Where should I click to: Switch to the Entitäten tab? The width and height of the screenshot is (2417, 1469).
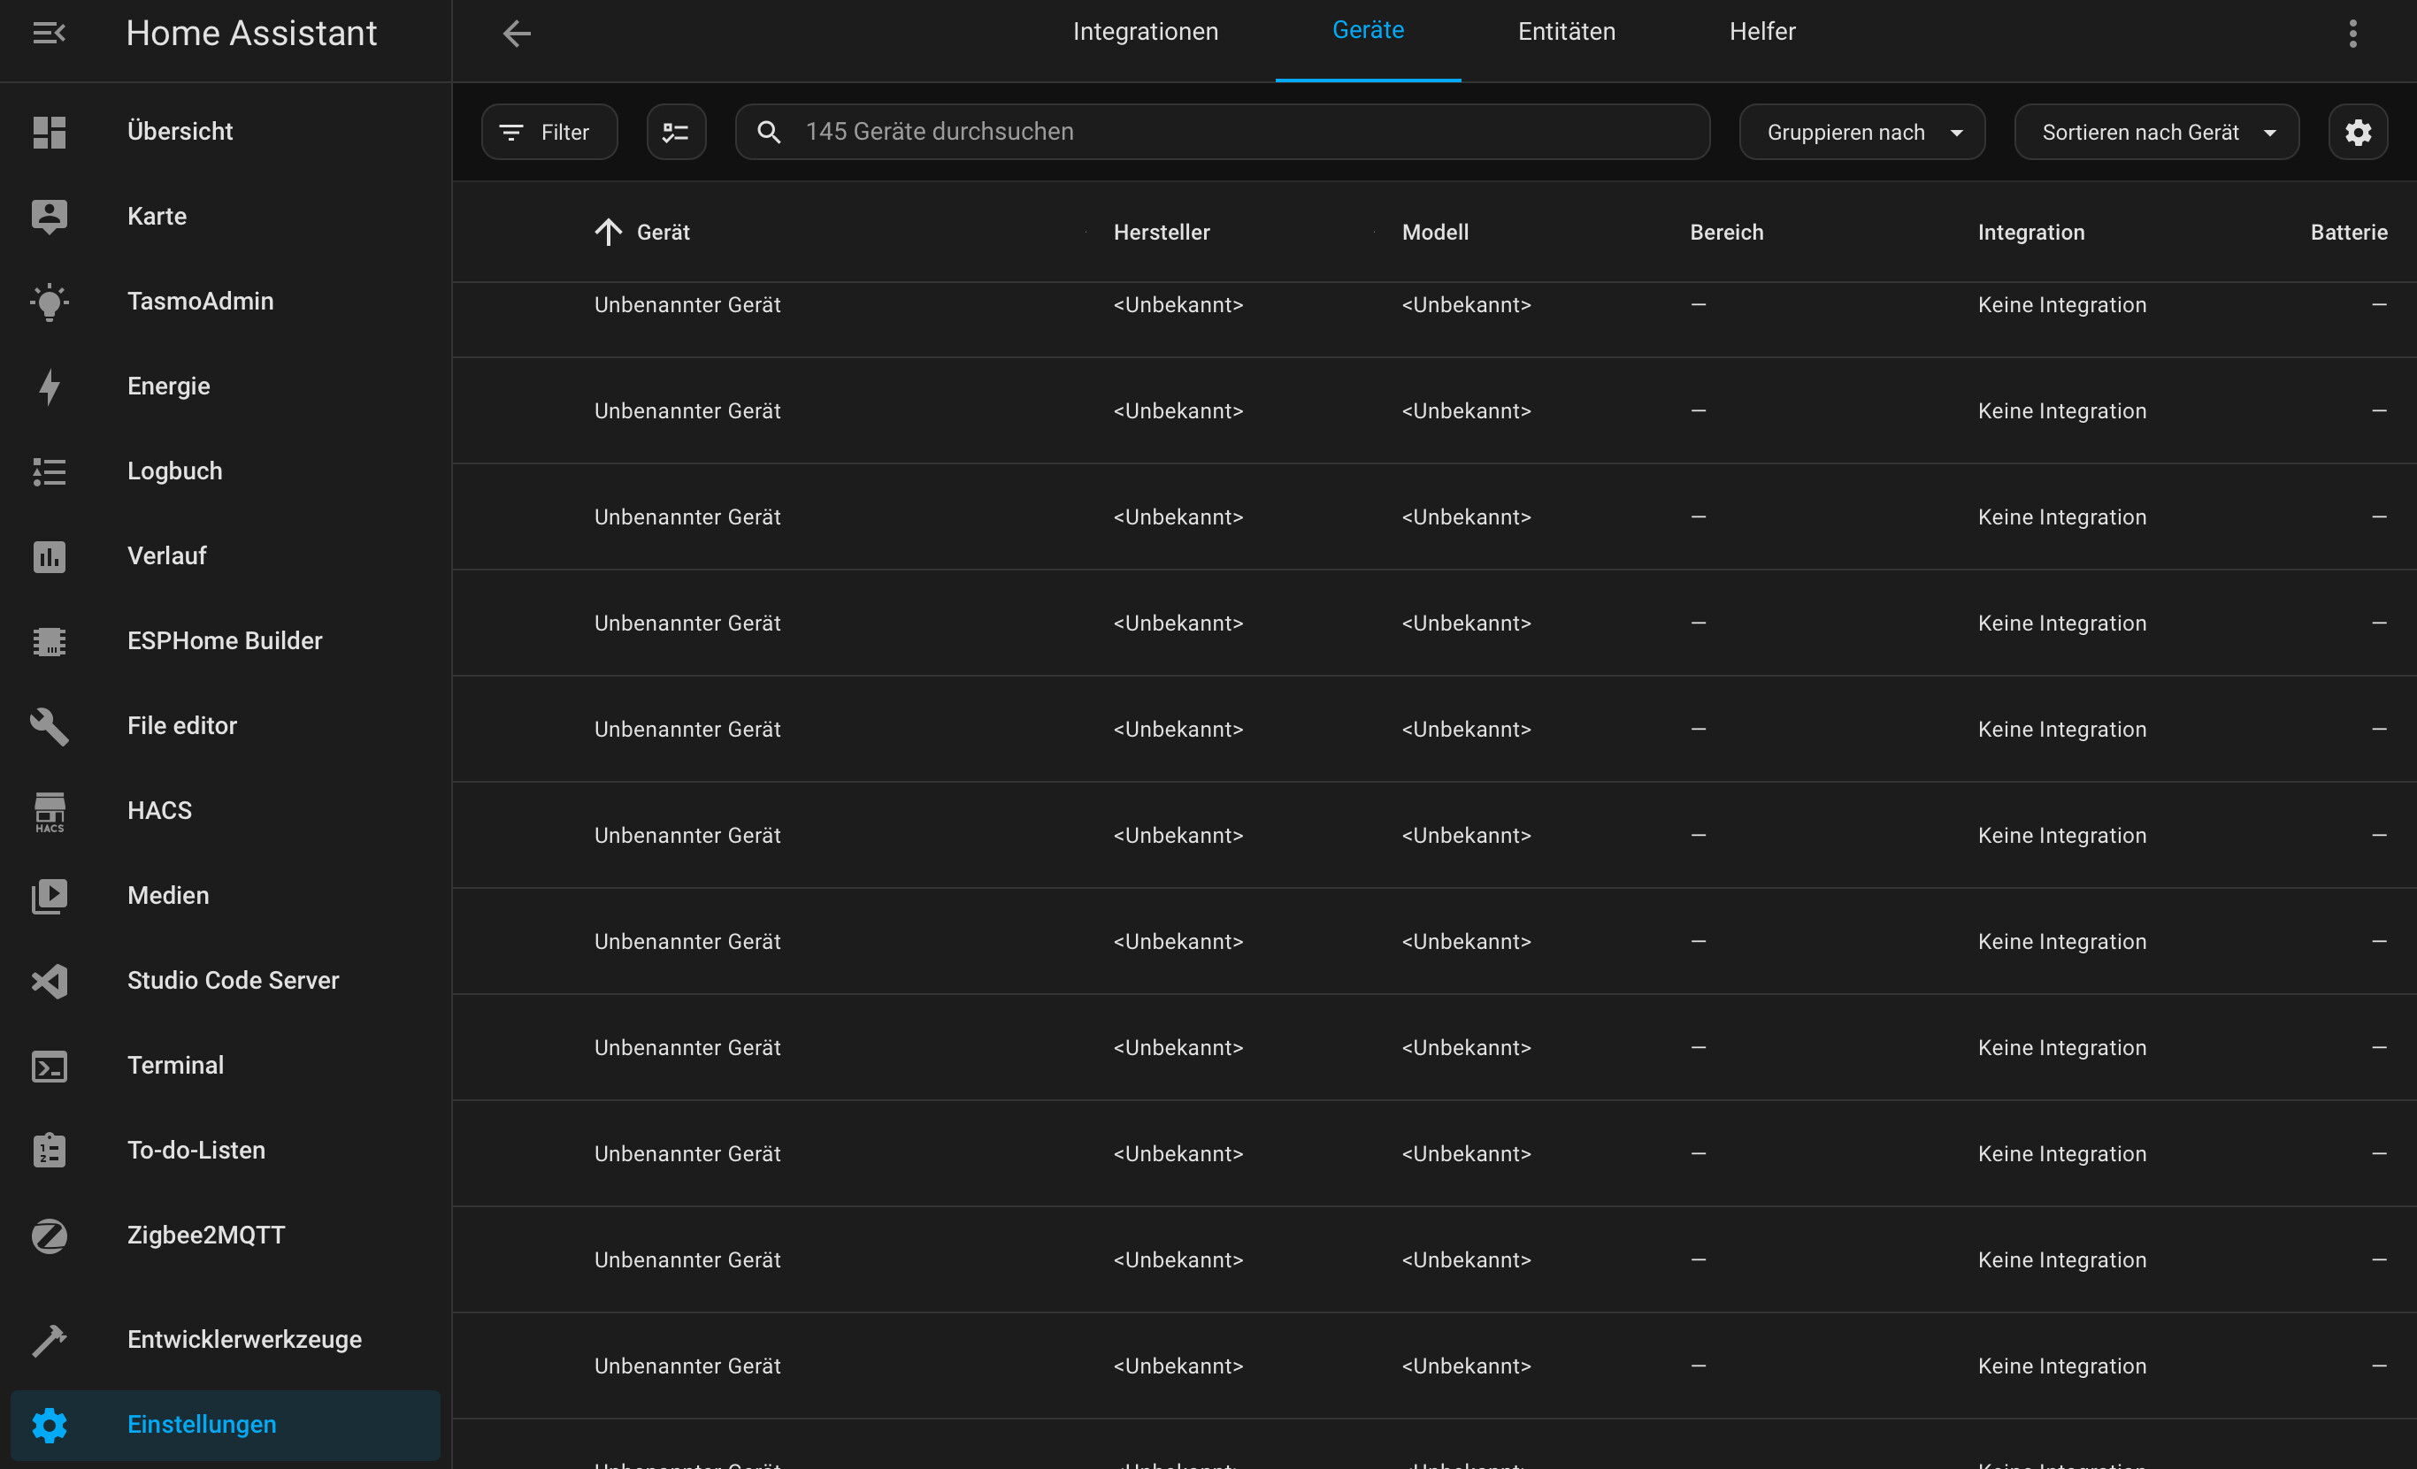[1566, 31]
